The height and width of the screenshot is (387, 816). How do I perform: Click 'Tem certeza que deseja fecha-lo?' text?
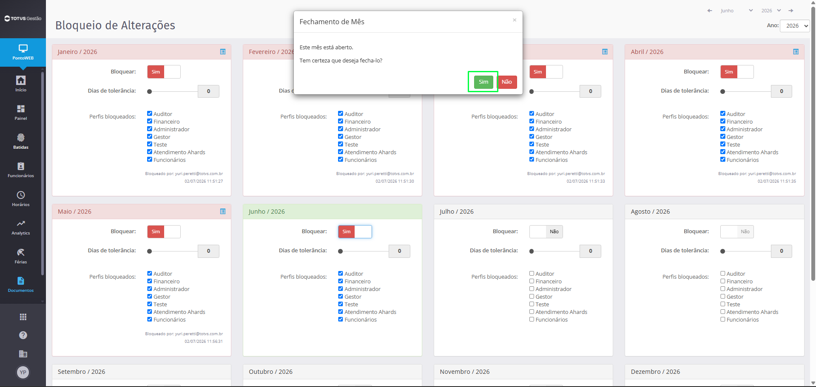tap(341, 61)
